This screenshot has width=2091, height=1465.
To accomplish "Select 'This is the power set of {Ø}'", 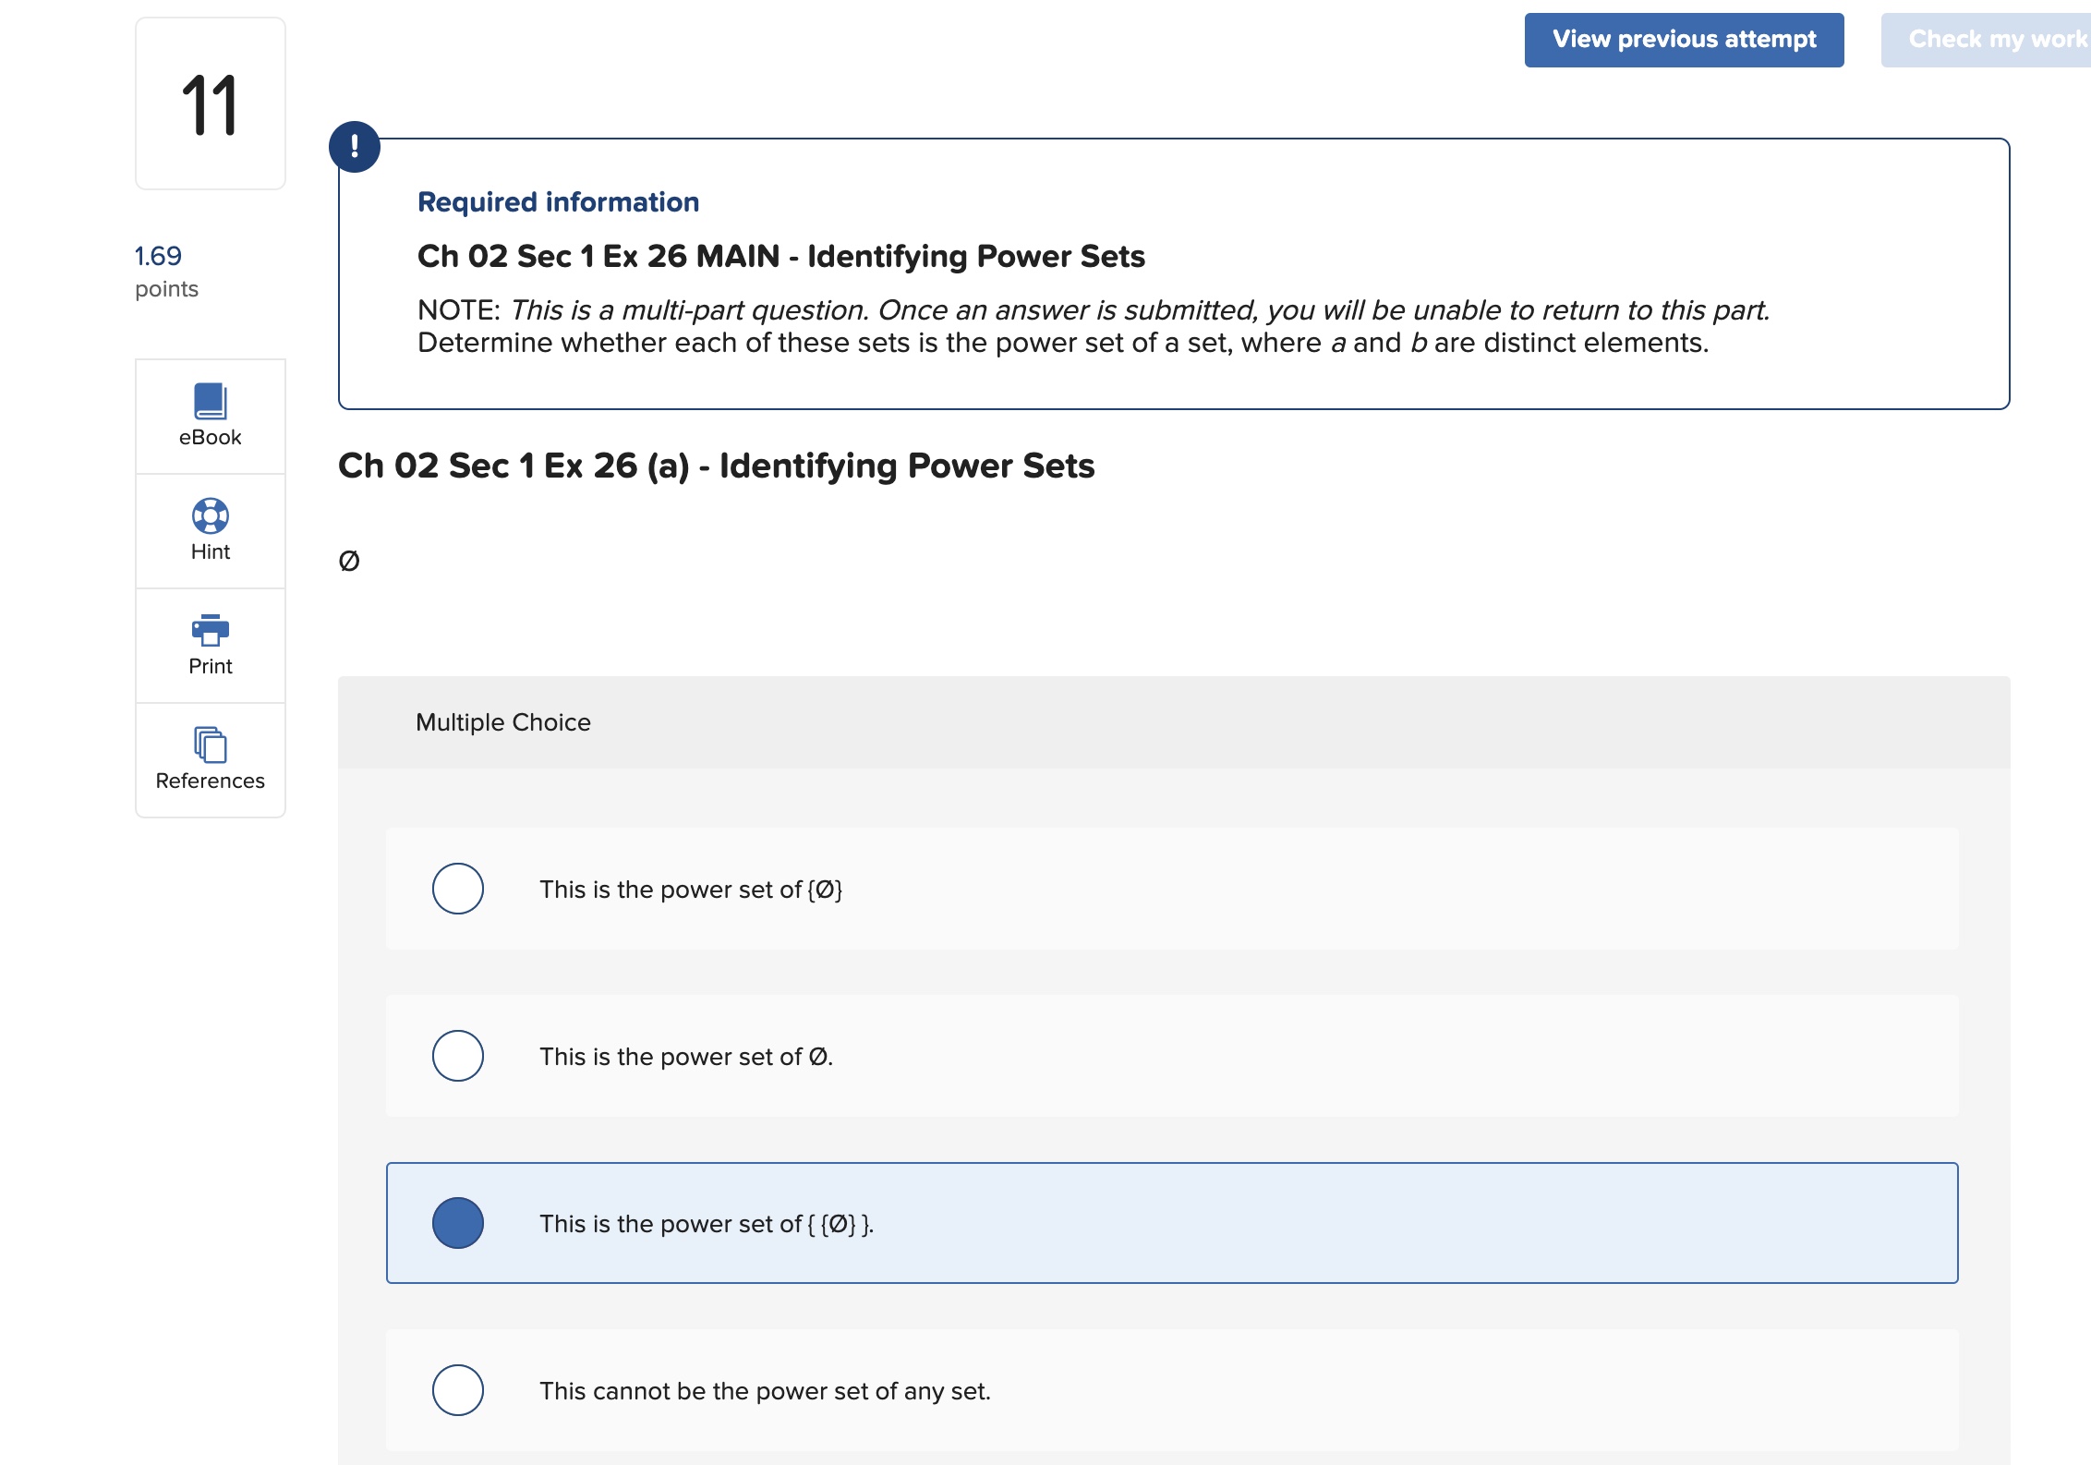I will pyautogui.click(x=457, y=889).
